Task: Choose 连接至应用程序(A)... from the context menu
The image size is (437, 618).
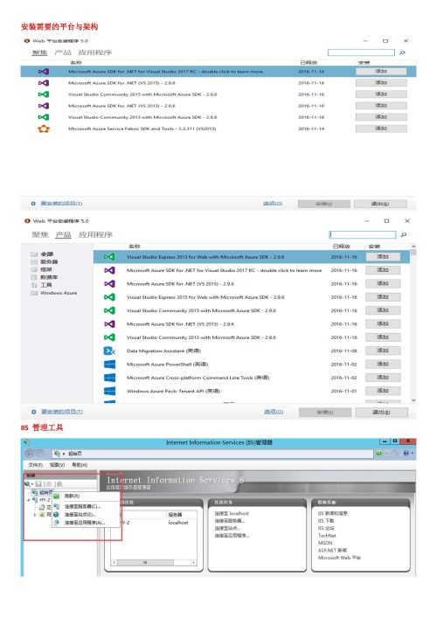Action: 84,523
